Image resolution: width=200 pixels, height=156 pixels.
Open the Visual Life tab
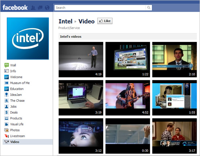17,124
